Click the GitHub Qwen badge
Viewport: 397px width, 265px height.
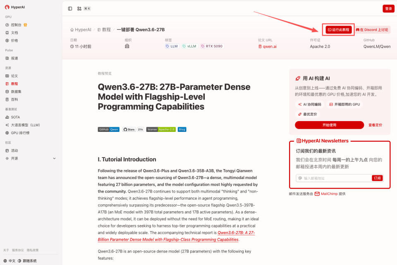coord(109,129)
